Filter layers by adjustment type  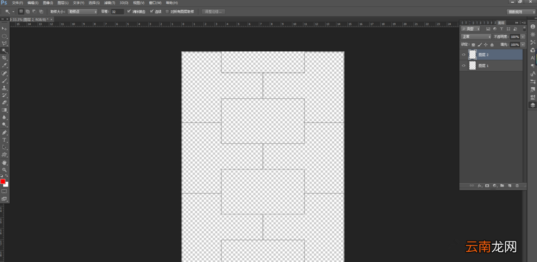495,29
